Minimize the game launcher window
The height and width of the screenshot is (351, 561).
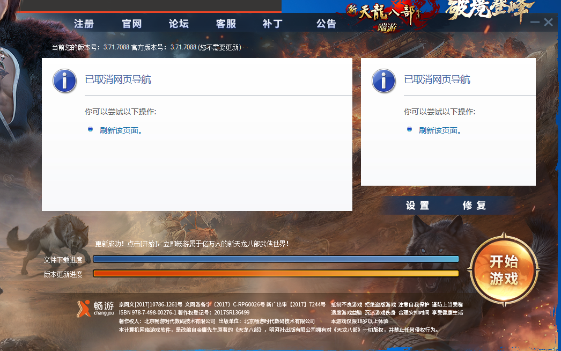[x=535, y=22]
